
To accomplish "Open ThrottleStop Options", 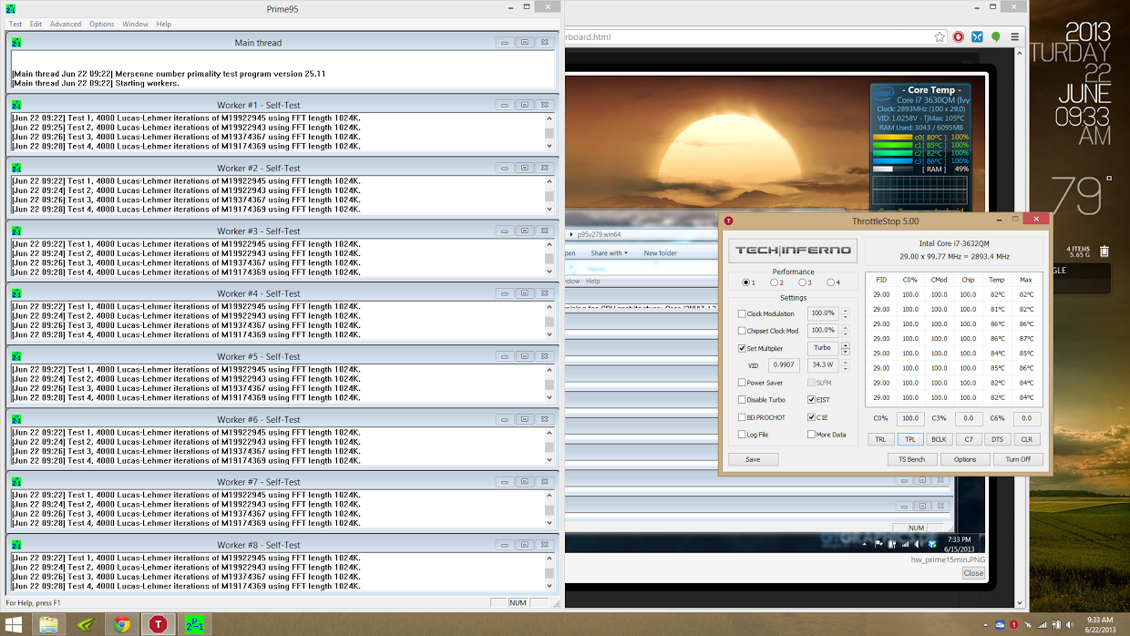I will pyautogui.click(x=965, y=459).
